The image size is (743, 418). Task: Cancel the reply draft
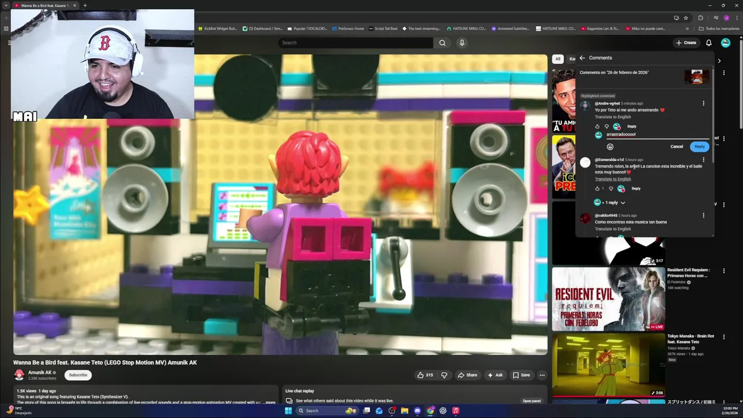[677, 146]
